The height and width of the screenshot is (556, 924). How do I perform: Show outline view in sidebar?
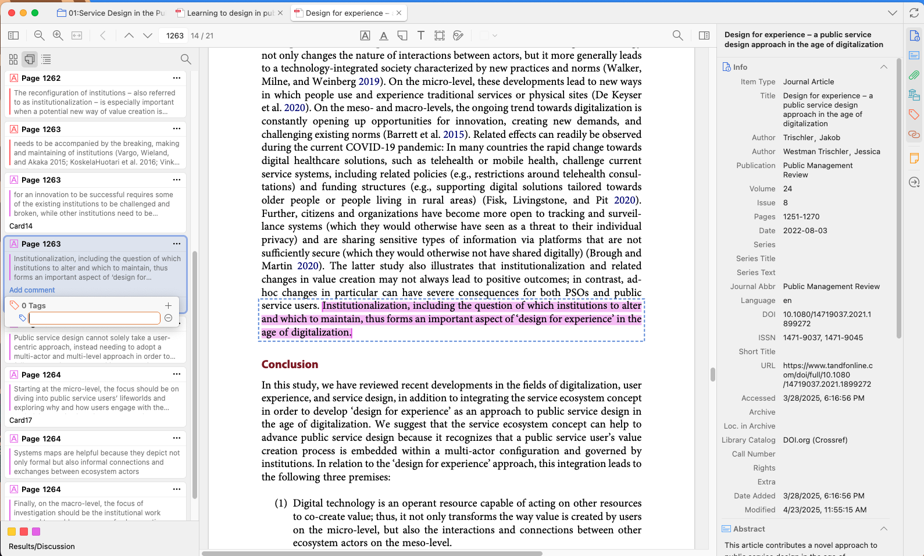coord(46,59)
